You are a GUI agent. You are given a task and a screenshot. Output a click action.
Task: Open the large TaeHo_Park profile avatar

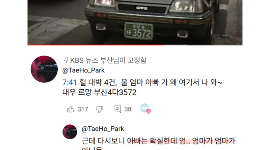tap(44, 69)
